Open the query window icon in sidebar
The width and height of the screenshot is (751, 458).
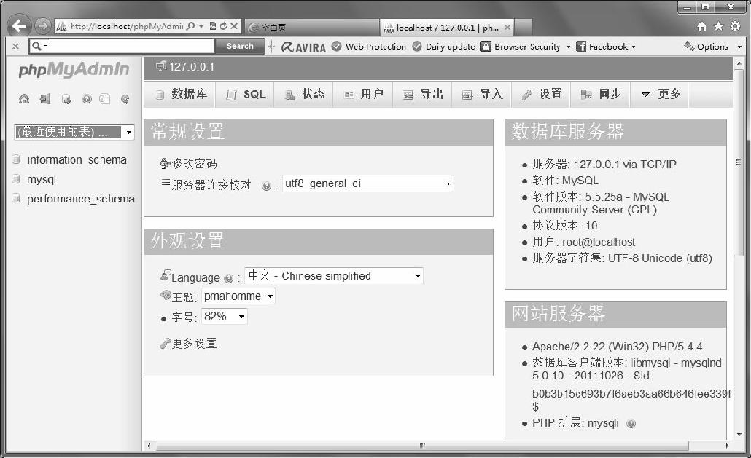pyautogui.click(x=66, y=99)
